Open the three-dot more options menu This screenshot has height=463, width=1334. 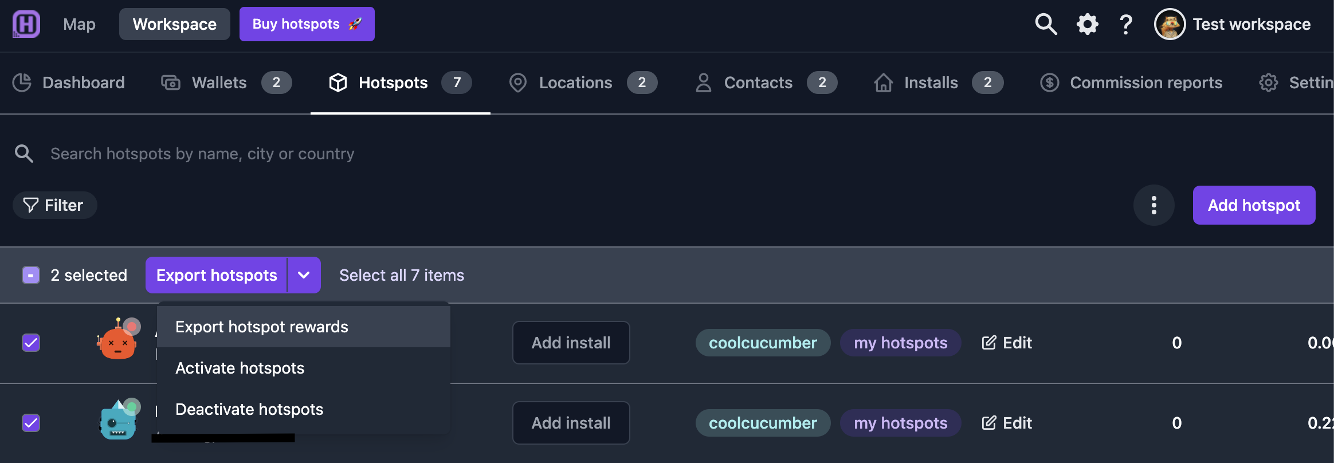[x=1154, y=205]
